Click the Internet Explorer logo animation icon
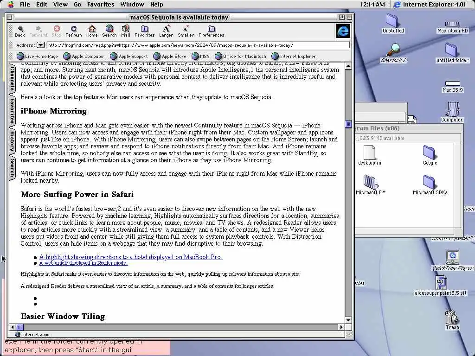475x356 pixels. (343, 31)
